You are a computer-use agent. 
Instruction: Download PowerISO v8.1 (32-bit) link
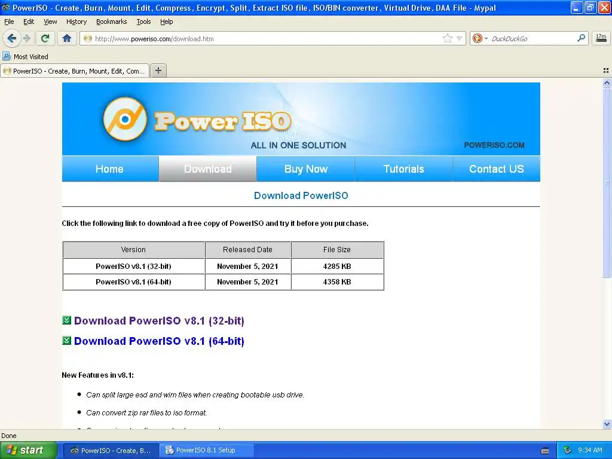coord(159,321)
